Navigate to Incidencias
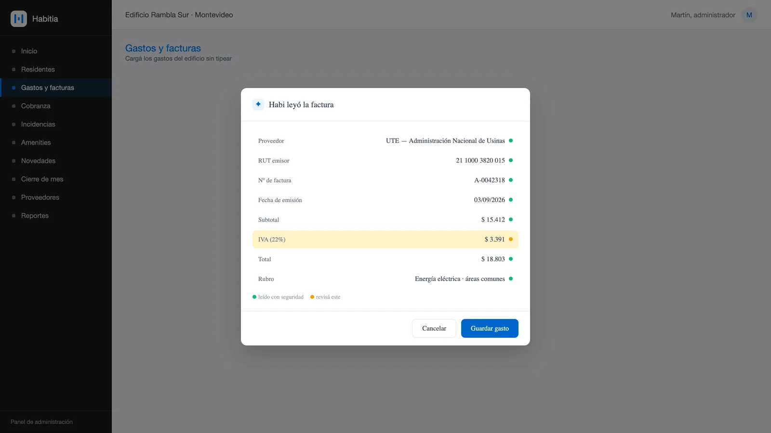 (x=56, y=124)
